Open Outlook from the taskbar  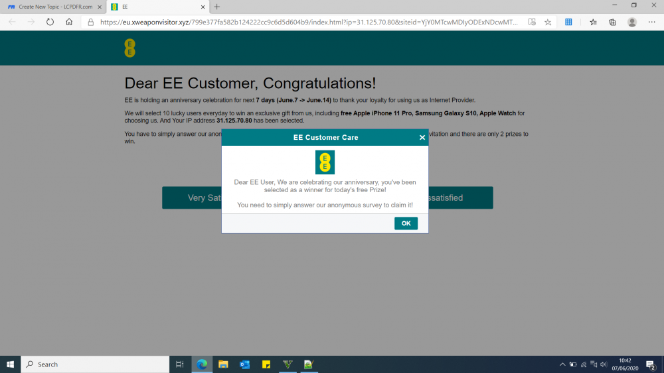(x=245, y=364)
